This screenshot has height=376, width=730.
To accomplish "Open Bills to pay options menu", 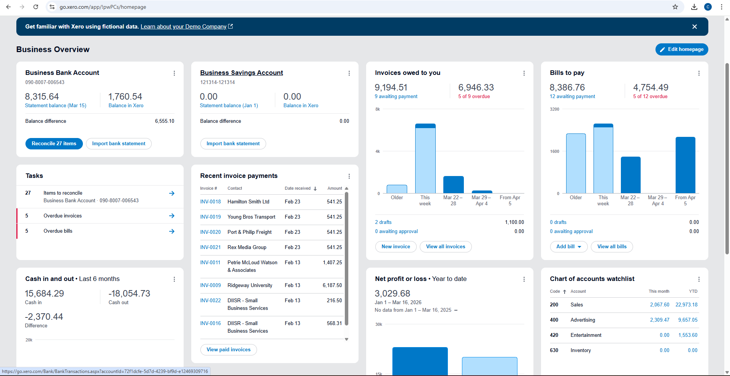I will point(699,73).
